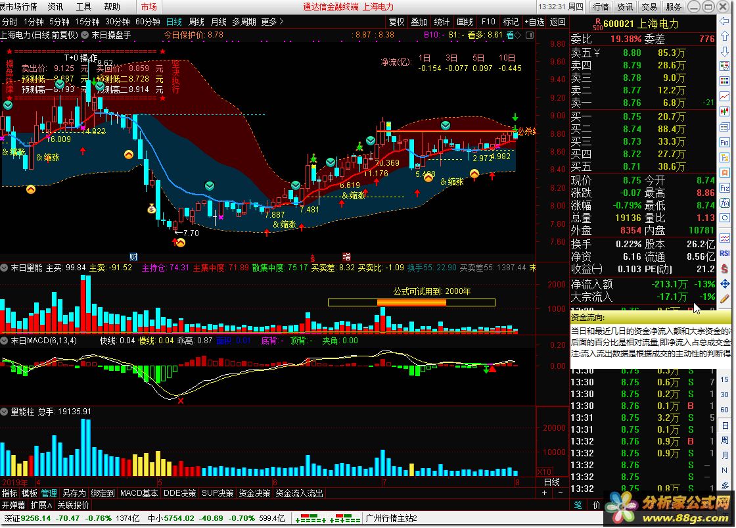Click the 60-minute period sidebar button
This screenshot has height=528, width=736.
724,410
